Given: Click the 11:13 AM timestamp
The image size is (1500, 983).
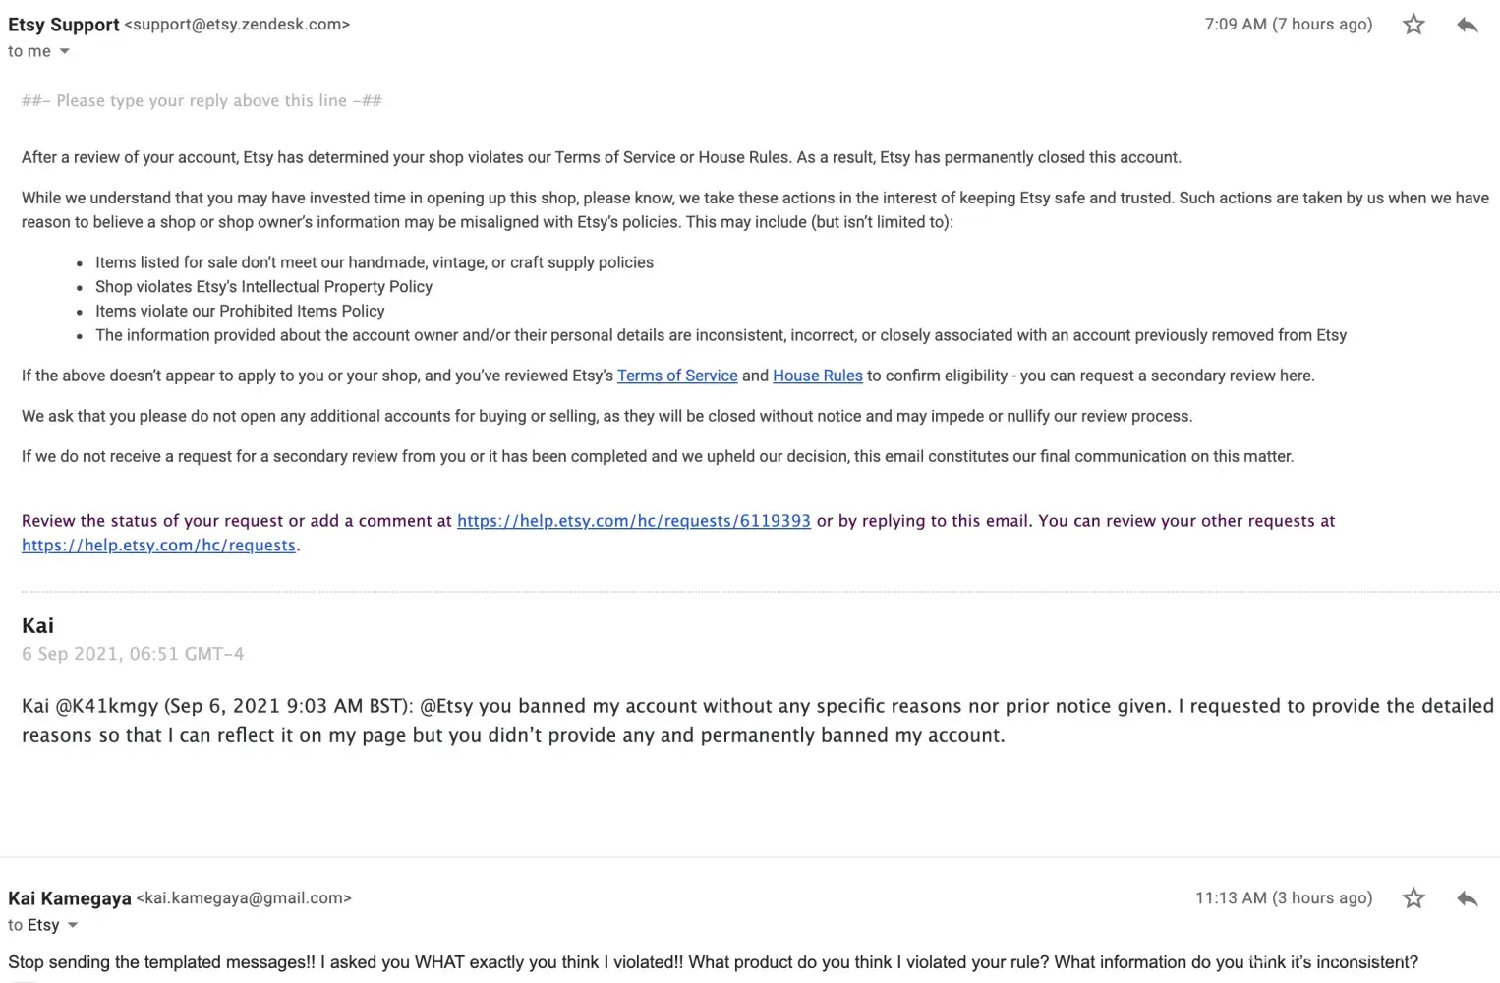Looking at the screenshot, I should click(1283, 897).
